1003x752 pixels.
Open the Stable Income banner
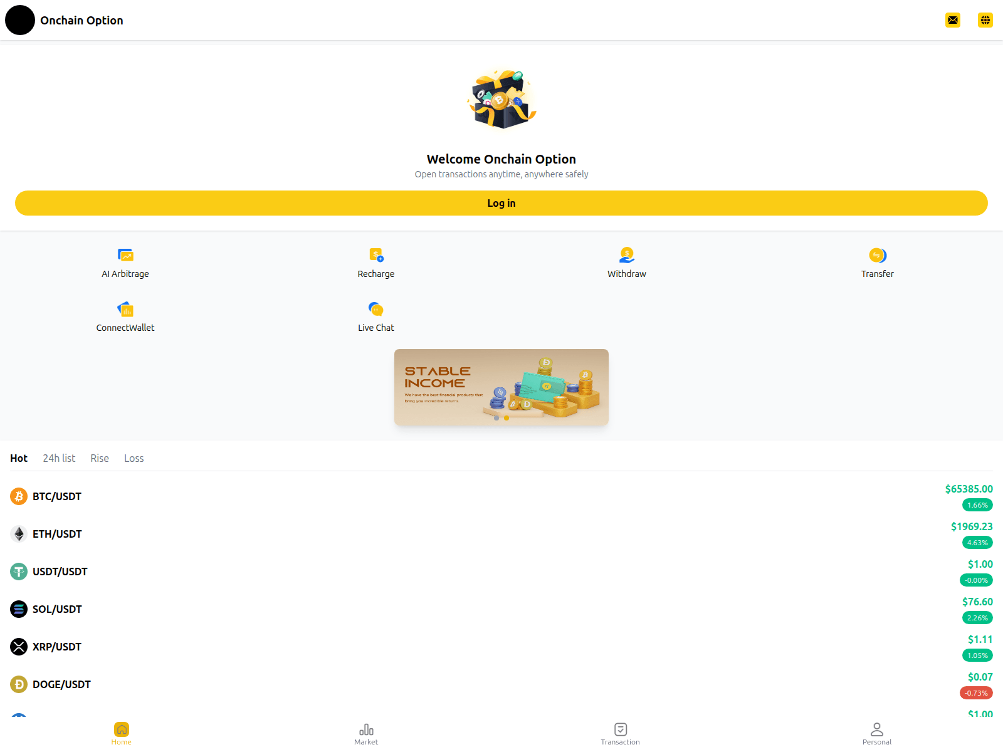[501, 387]
